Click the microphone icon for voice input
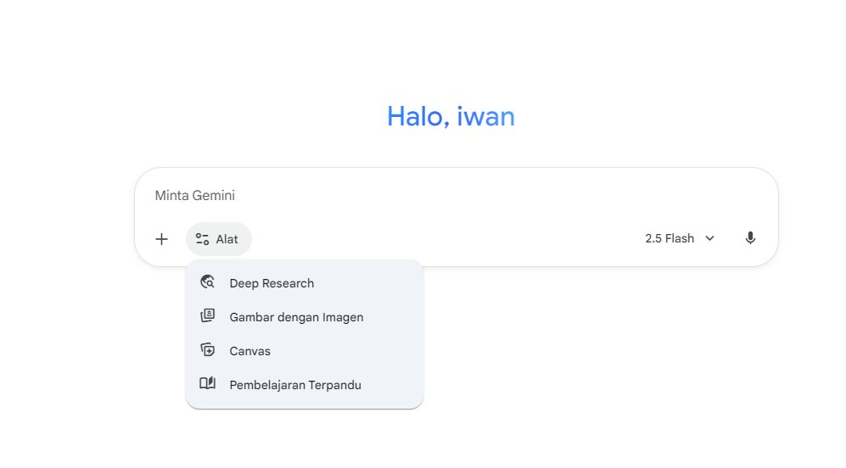The width and height of the screenshot is (846, 468). click(x=750, y=238)
